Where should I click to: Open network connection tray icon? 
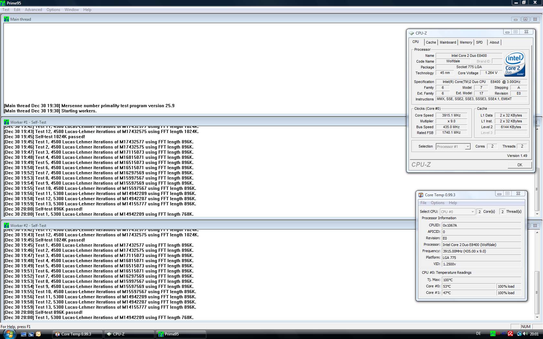tap(519, 334)
